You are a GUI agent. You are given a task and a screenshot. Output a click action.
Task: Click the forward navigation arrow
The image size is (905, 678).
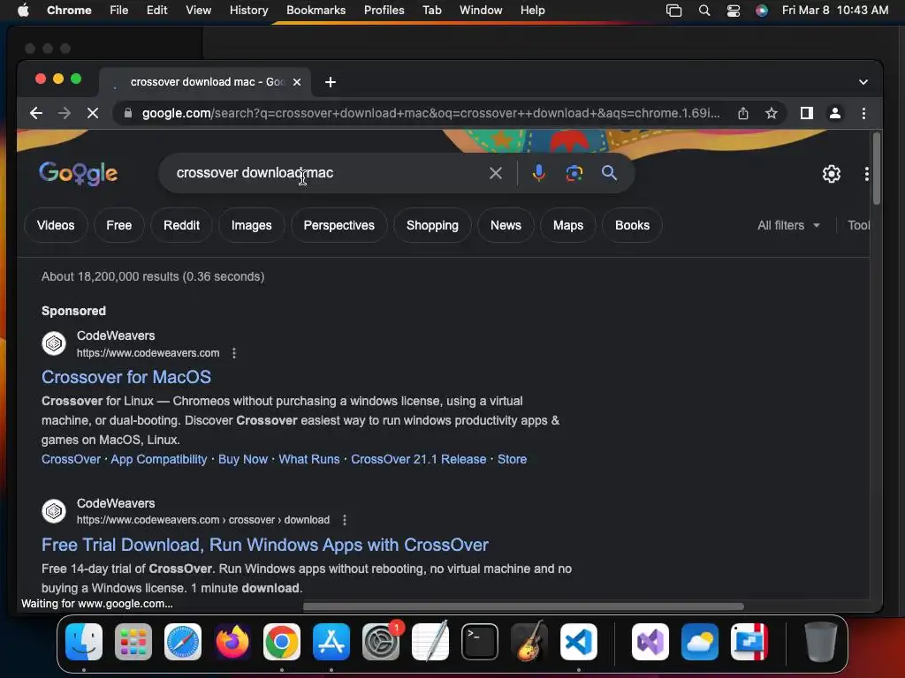(64, 113)
